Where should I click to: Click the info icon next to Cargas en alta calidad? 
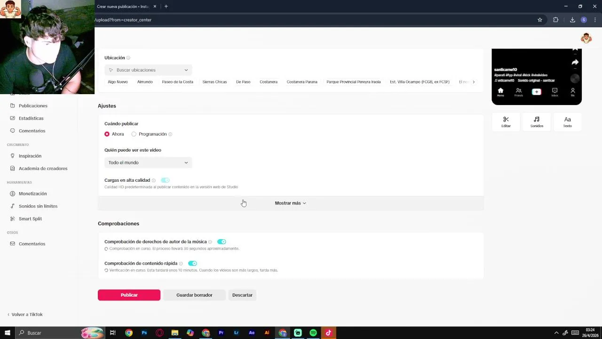(153, 180)
